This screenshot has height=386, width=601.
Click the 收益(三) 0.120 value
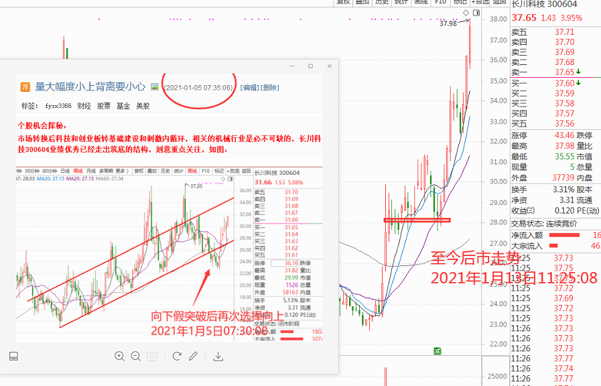click(x=565, y=210)
